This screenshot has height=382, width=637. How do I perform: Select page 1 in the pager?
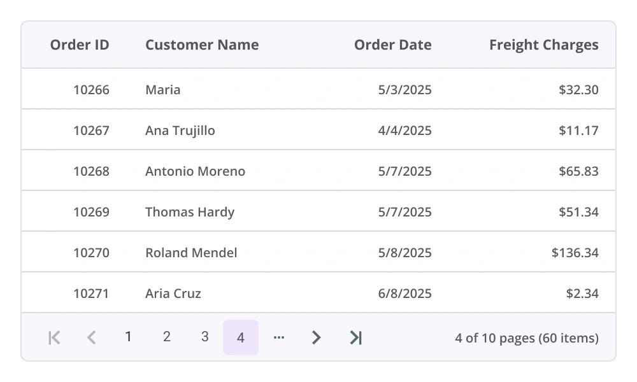click(x=129, y=337)
